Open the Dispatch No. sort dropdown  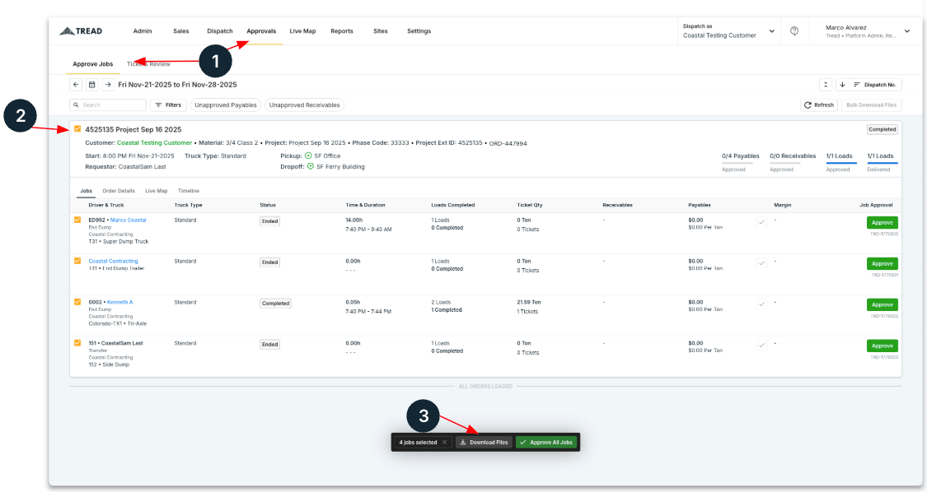876,85
